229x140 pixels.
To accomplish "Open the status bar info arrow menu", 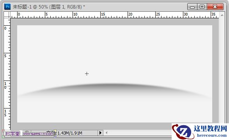I will tap(100, 133).
